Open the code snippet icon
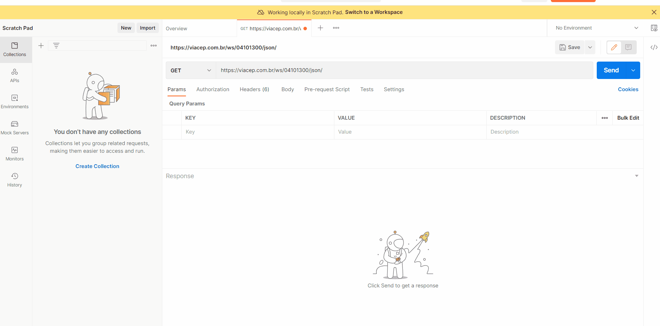 654,47
